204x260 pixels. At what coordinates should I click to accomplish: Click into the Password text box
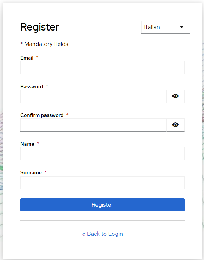[x=93, y=96]
